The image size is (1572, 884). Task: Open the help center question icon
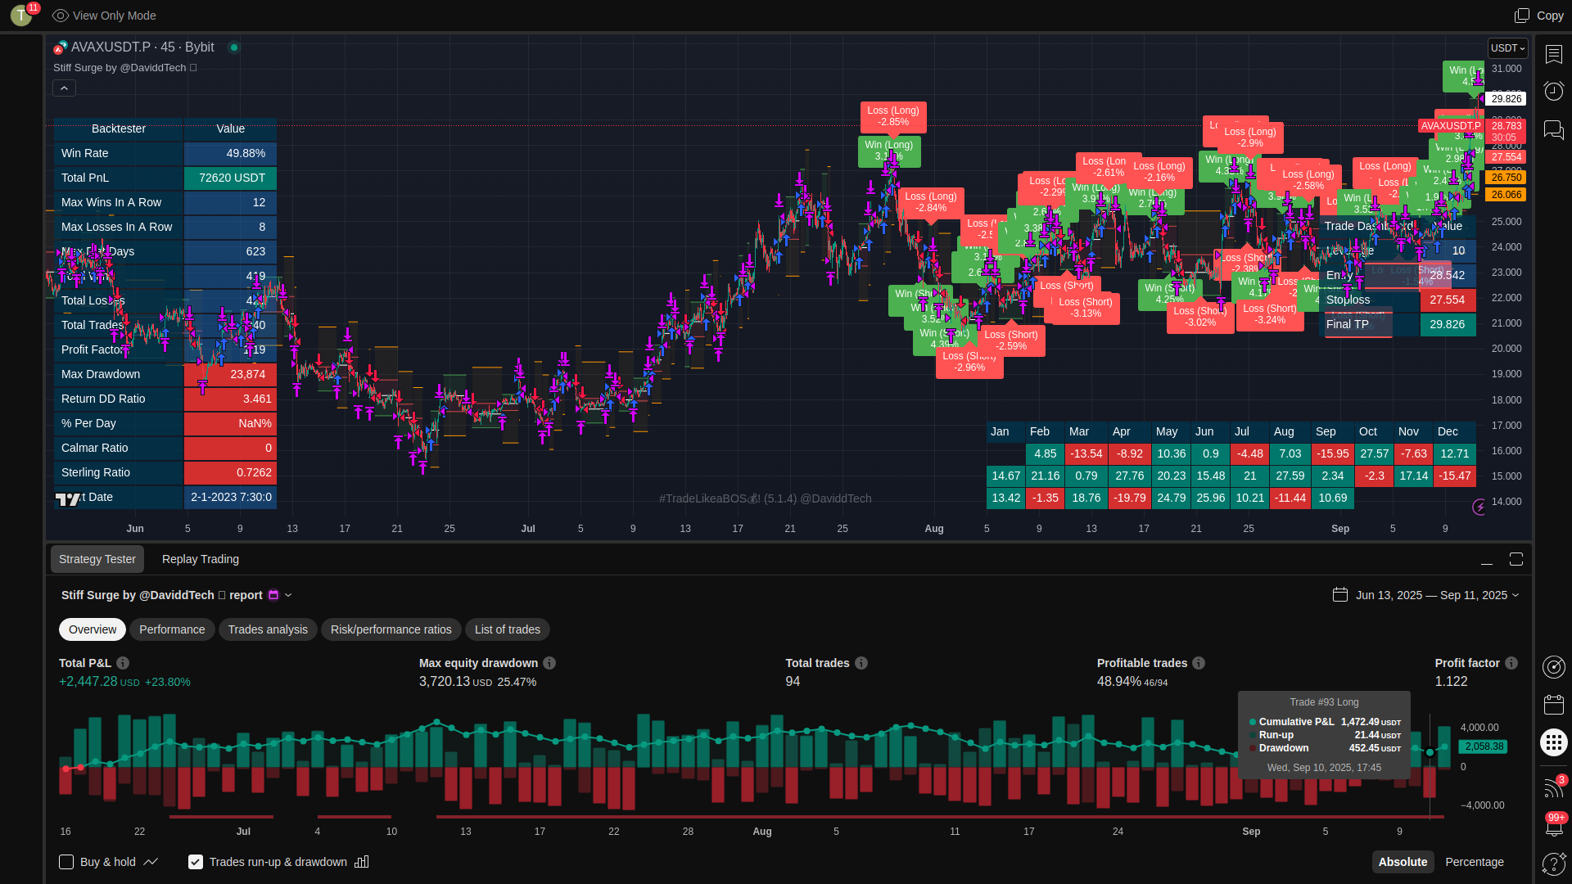click(x=1553, y=864)
